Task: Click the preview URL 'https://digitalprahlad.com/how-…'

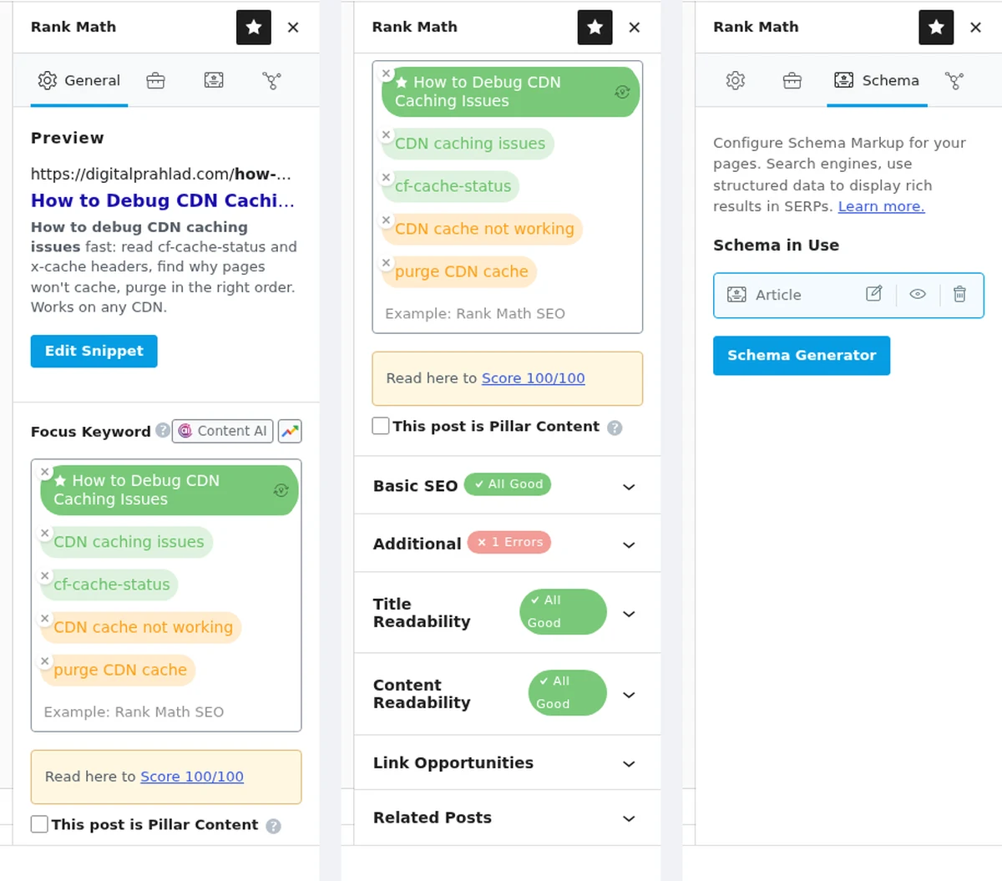Action: (161, 174)
